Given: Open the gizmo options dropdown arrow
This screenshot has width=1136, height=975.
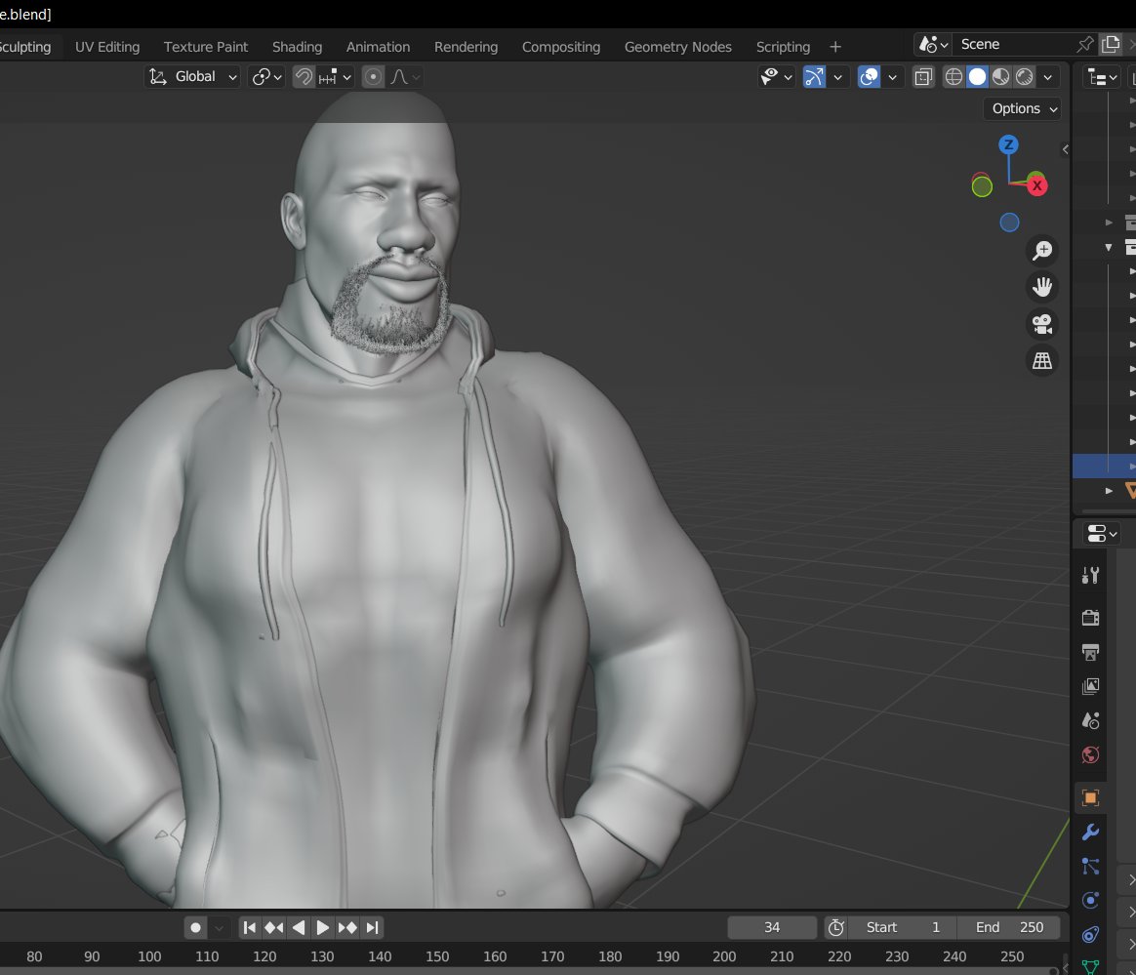Looking at the screenshot, I should pyautogui.click(x=838, y=77).
